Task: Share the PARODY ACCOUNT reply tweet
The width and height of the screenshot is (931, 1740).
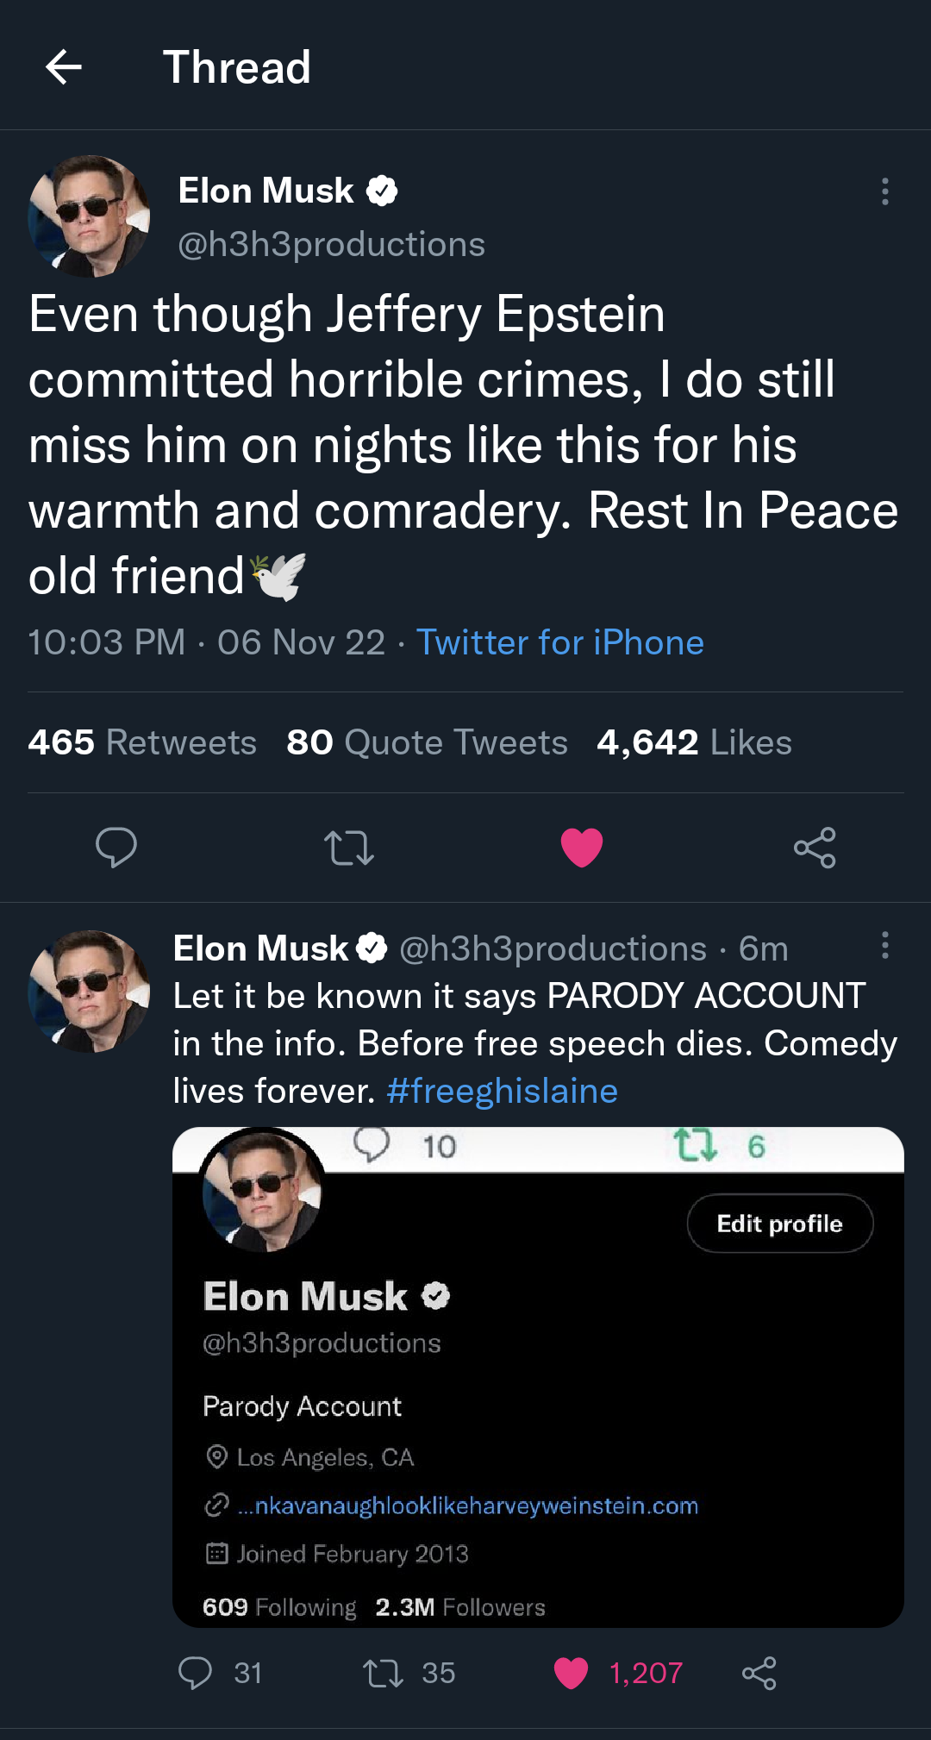Action: [x=759, y=1673]
